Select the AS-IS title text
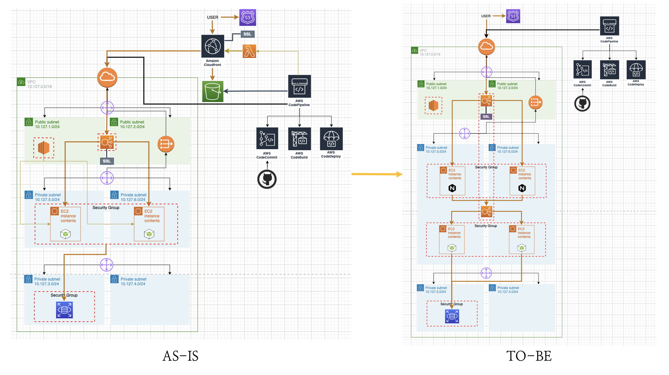The height and width of the screenshot is (375, 669). click(180, 356)
